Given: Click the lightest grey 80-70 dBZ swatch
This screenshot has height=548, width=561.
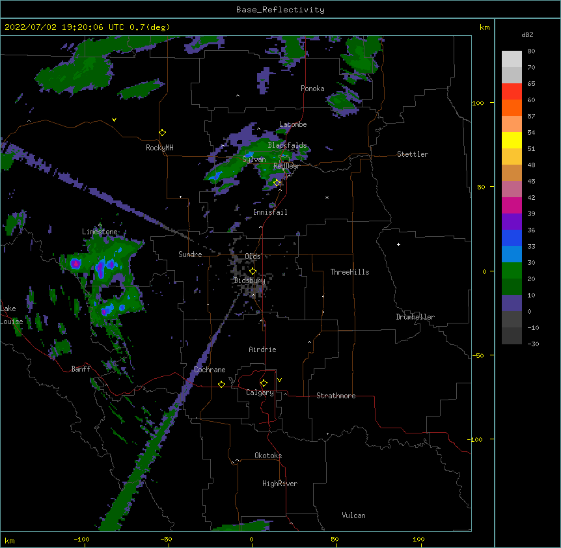Looking at the screenshot, I should point(512,59).
